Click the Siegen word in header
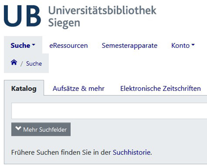 click(x=64, y=23)
